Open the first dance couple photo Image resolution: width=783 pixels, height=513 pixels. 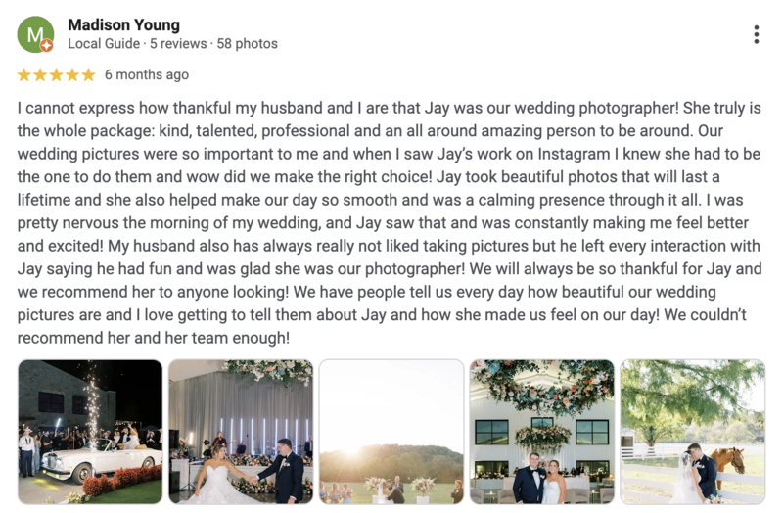click(241, 432)
